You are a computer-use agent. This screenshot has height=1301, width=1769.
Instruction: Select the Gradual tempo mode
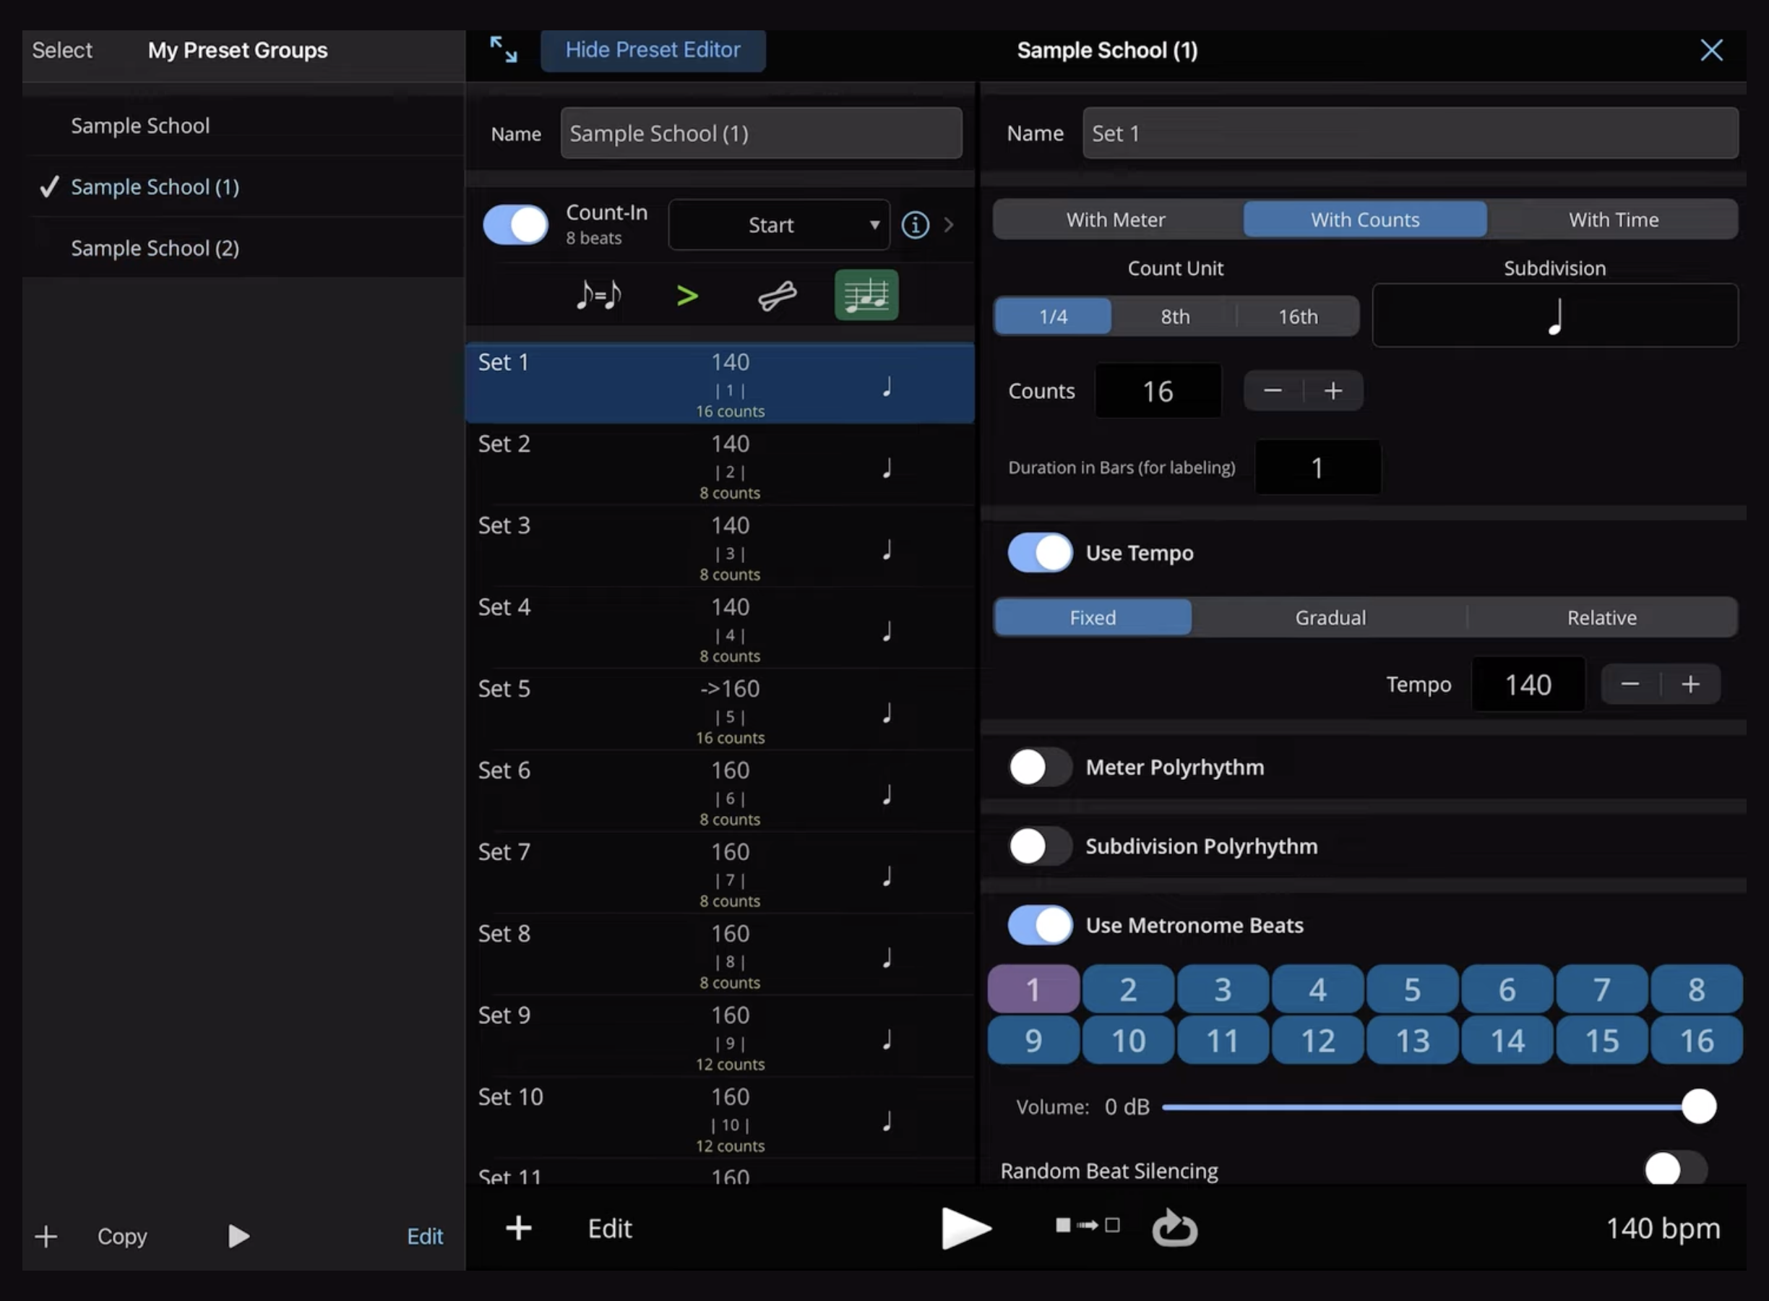coord(1330,617)
